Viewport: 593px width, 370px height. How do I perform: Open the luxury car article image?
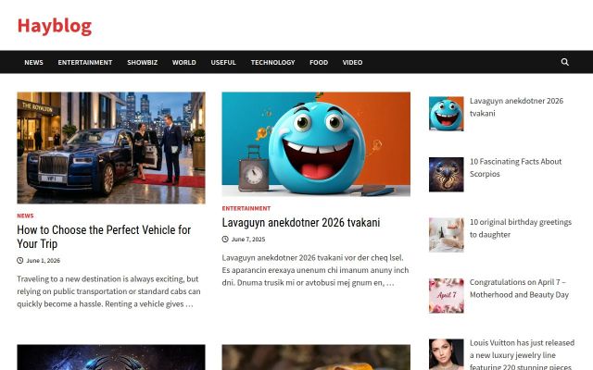pos(111,148)
